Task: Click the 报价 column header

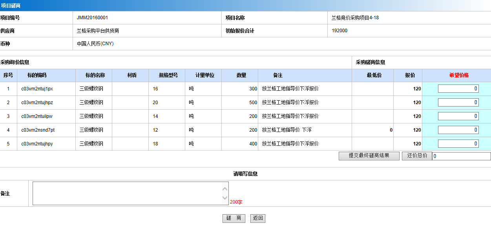Action: point(410,75)
